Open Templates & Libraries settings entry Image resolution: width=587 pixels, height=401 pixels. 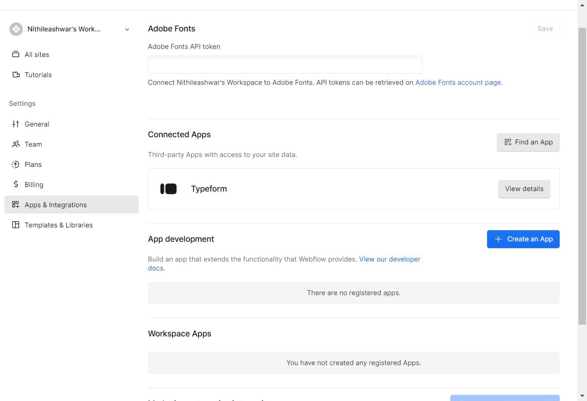click(x=58, y=225)
